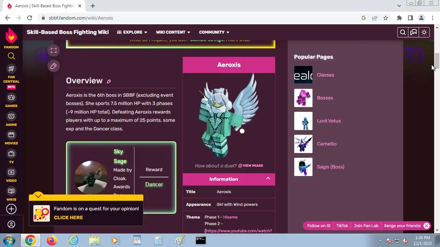Click the Fandom flame logo
The height and width of the screenshot is (247, 440).
pyautogui.click(x=11, y=35)
